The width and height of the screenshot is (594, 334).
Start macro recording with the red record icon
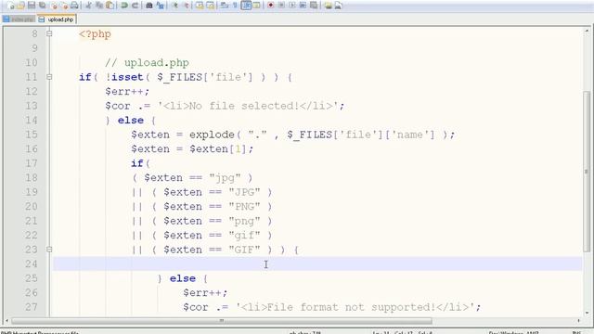pyautogui.click(x=270, y=6)
